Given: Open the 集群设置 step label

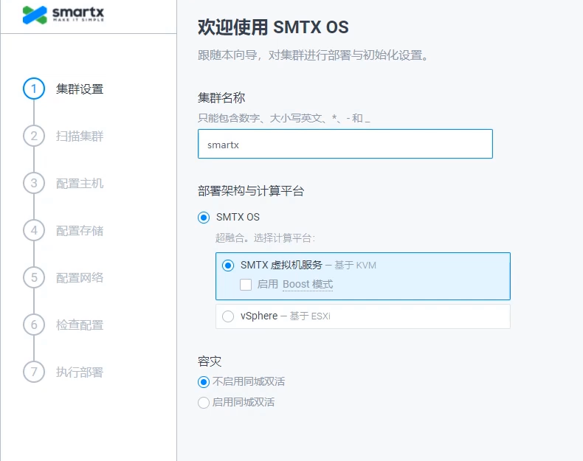Looking at the screenshot, I should point(80,89).
